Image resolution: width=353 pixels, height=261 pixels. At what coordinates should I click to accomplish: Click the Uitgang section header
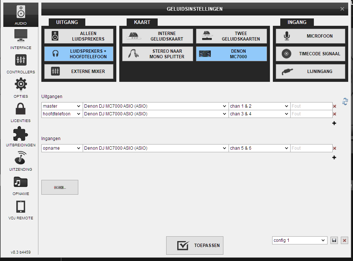pyautogui.click(x=67, y=22)
